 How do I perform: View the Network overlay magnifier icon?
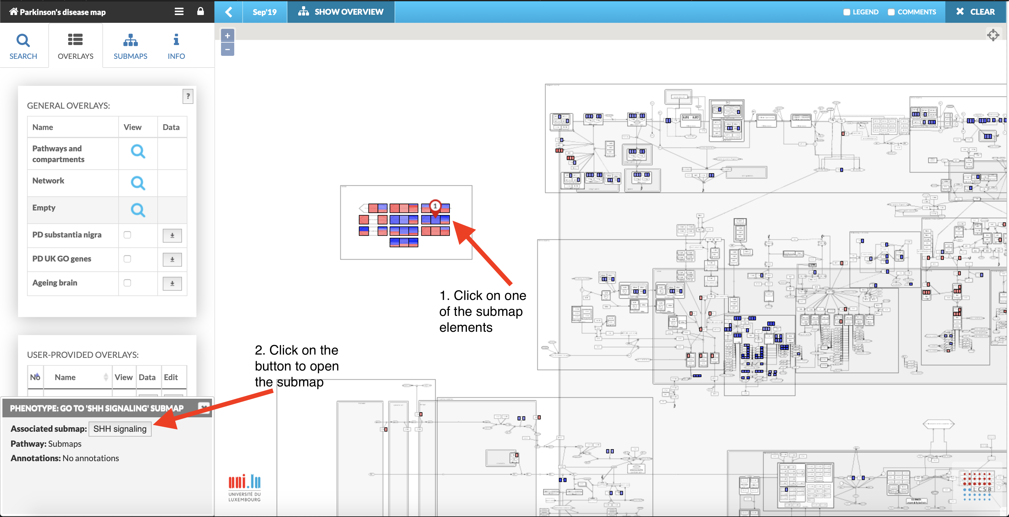[138, 183]
